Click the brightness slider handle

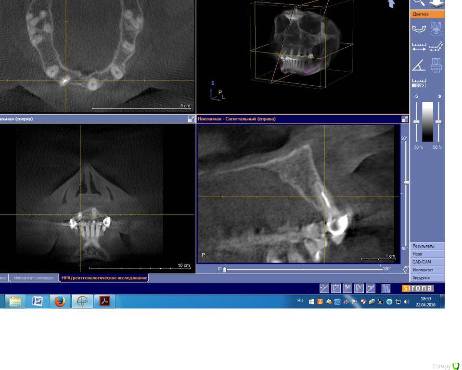pos(416,122)
